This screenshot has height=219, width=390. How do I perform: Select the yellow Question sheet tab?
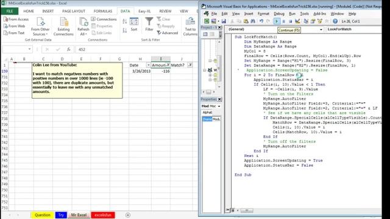[x=42, y=215]
